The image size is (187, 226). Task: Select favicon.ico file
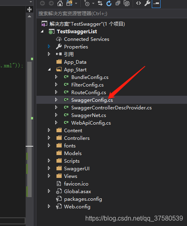(x=76, y=184)
